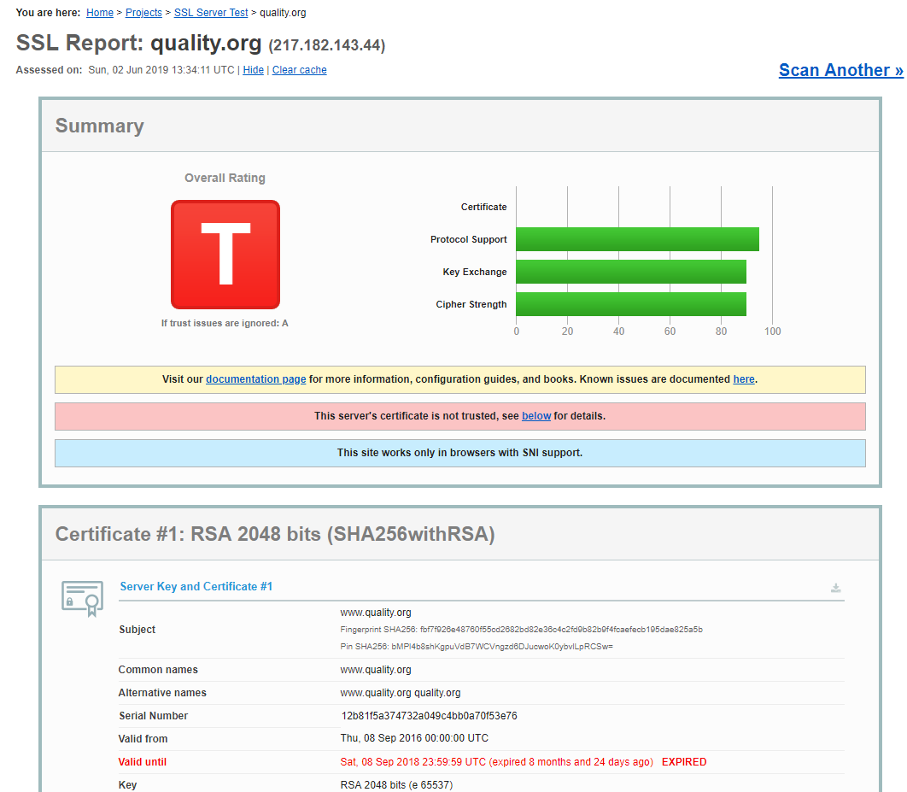Clear the cached scan results
907x792 pixels.
299,69
